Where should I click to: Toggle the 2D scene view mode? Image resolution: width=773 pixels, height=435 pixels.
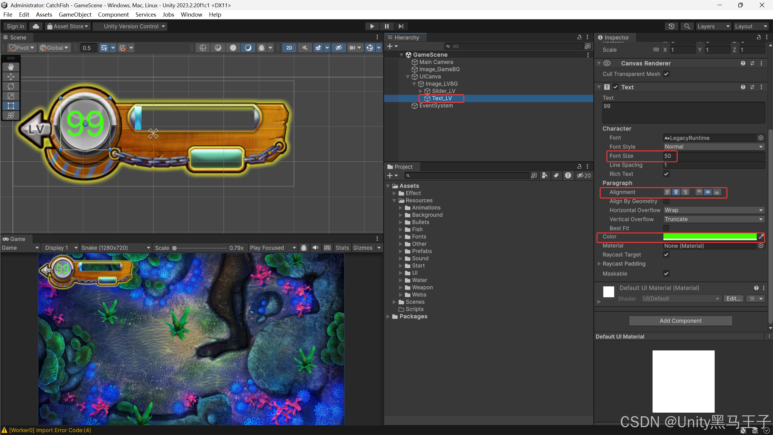(289, 48)
